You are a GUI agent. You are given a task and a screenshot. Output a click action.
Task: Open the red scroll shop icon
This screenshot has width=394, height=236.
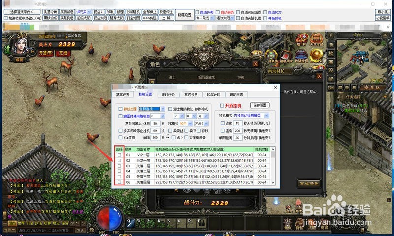coord(286,56)
